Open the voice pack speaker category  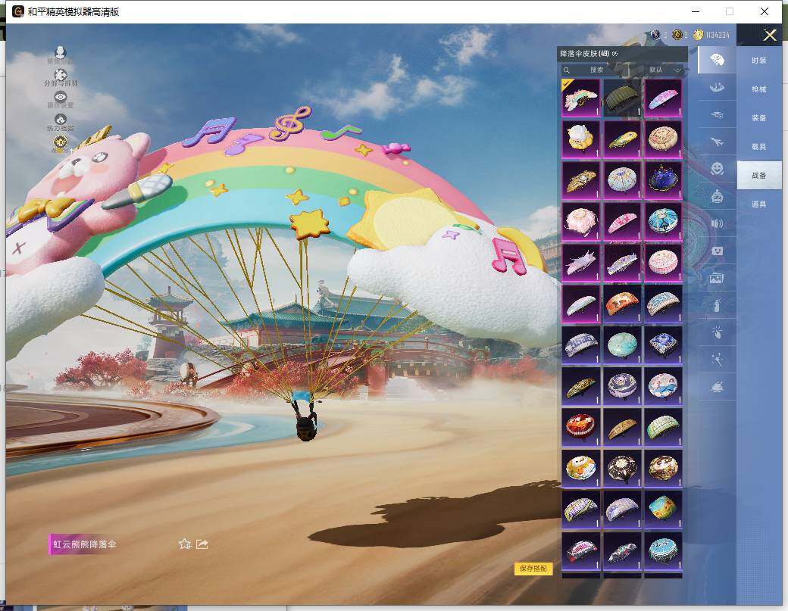[x=716, y=223]
